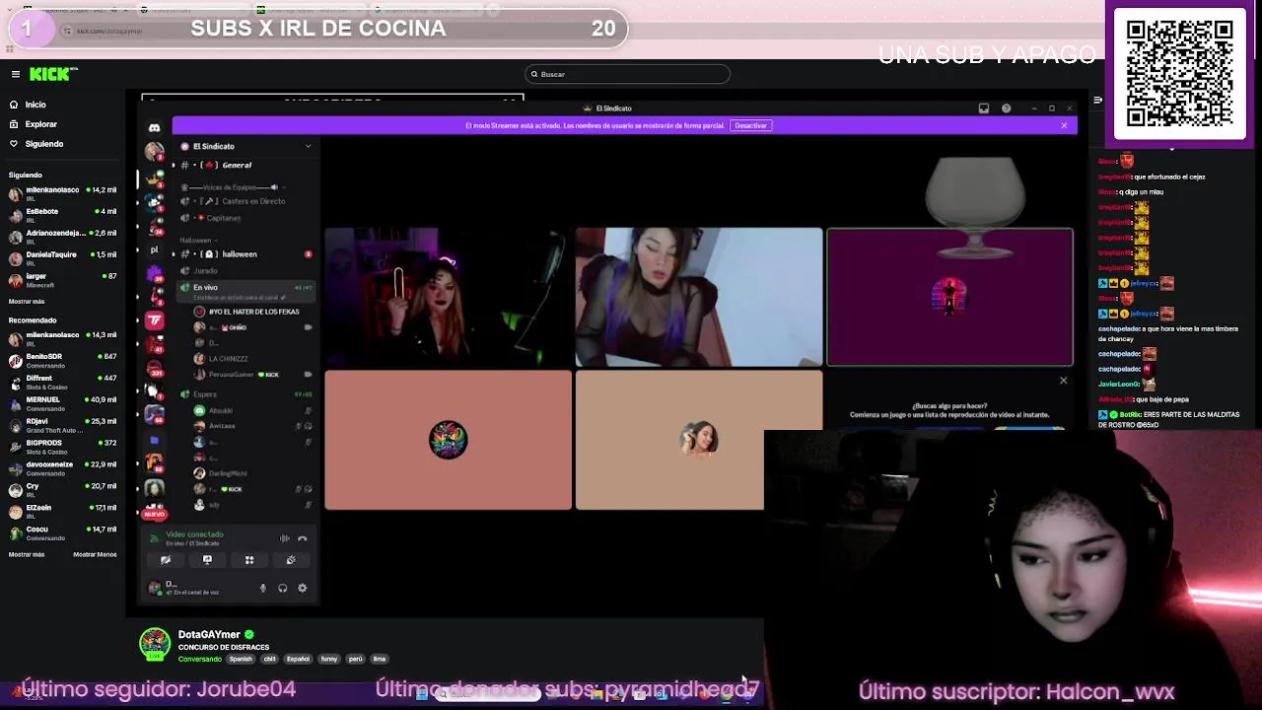
Task: Expand Siguiendo list with Mostrar más
Action: pyautogui.click(x=27, y=302)
